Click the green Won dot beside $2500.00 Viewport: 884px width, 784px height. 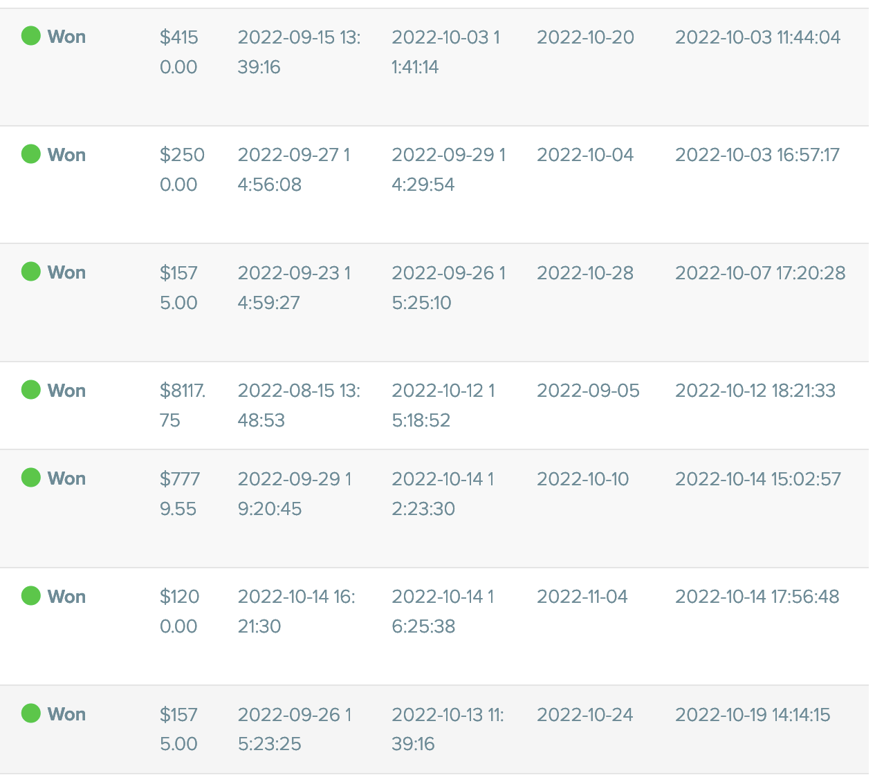click(x=31, y=153)
